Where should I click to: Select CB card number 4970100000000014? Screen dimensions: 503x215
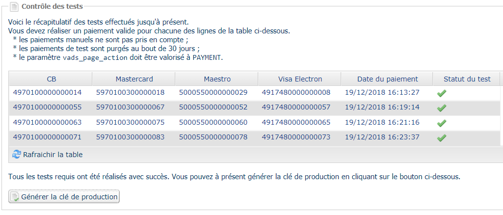(47, 93)
